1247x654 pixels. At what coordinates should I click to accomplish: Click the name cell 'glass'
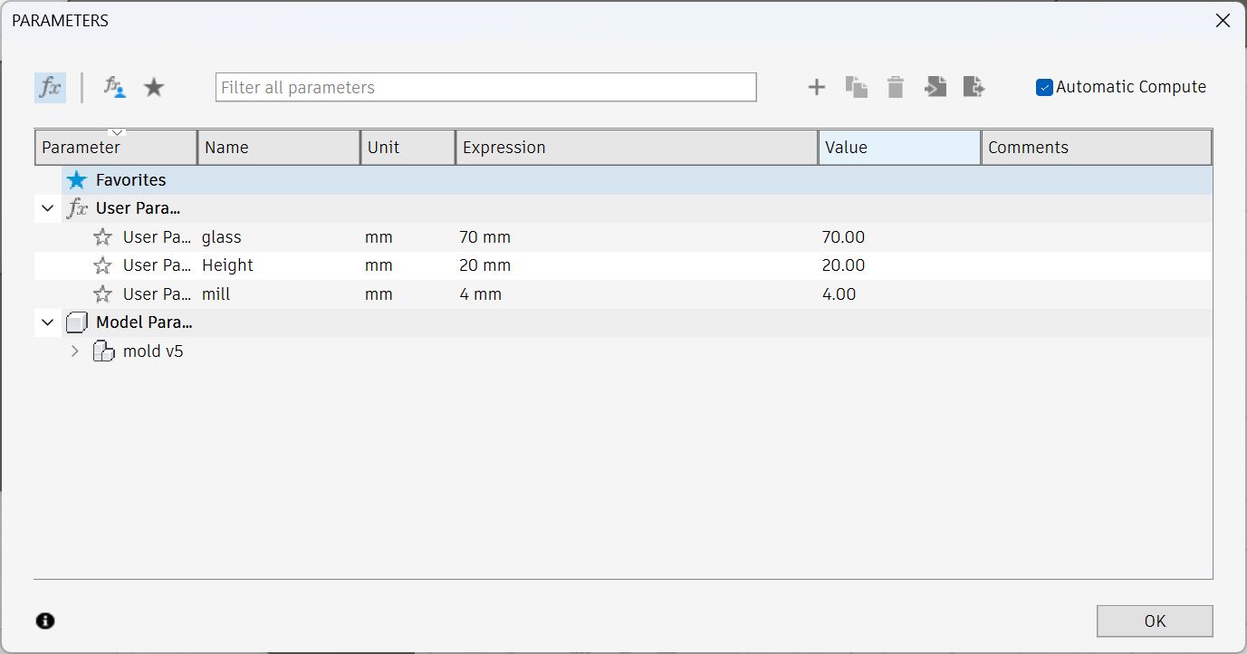tap(222, 237)
